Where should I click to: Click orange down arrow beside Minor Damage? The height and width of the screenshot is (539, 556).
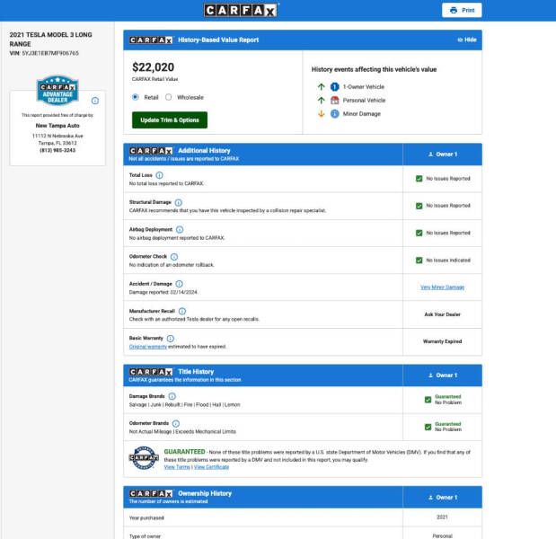[x=322, y=114]
